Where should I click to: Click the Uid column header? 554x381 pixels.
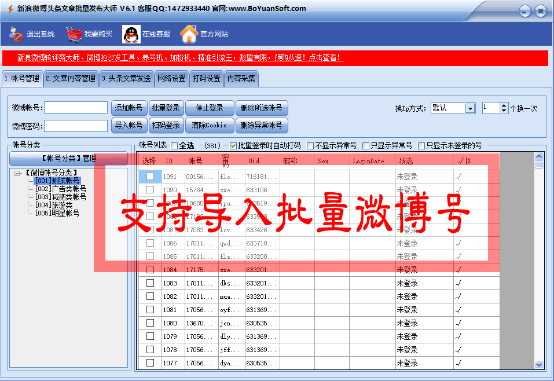coord(262,161)
